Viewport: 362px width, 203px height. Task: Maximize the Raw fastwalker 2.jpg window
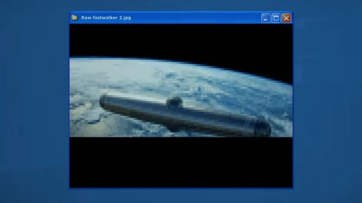276,18
